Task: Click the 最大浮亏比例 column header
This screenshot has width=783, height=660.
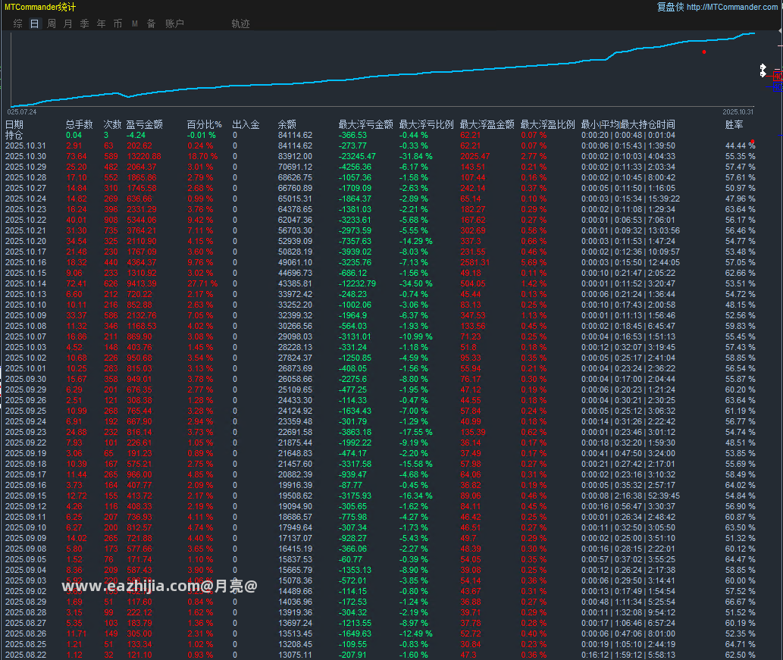Action: pyautogui.click(x=427, y=124)
